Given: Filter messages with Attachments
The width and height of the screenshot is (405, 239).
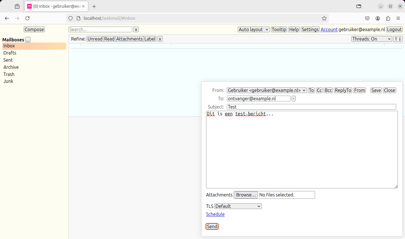Looking at the screenshot, I should pyautogui.click(x=129, y=39).
